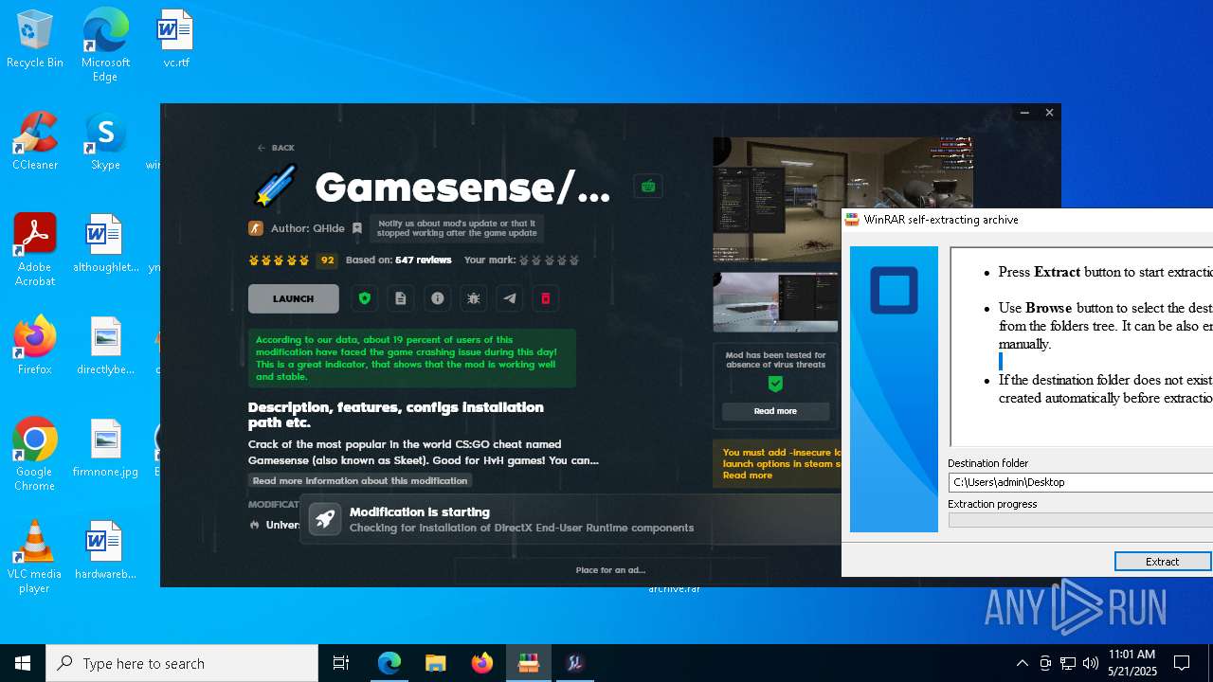
Task: Switch to the mod launcher taskbar button
Action: [574, 663]
